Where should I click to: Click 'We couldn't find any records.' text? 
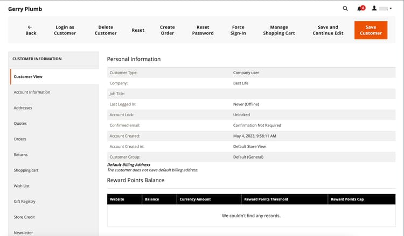(251, 216)
